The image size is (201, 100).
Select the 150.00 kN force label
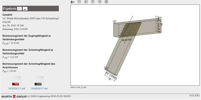(x=127, y=40)
